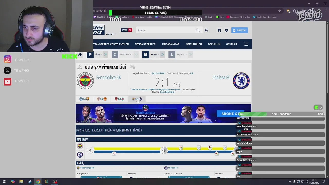Open the hamburger menu in navigation bar
Viewport: 329px width, 185px height.
(x=246, y=44)
